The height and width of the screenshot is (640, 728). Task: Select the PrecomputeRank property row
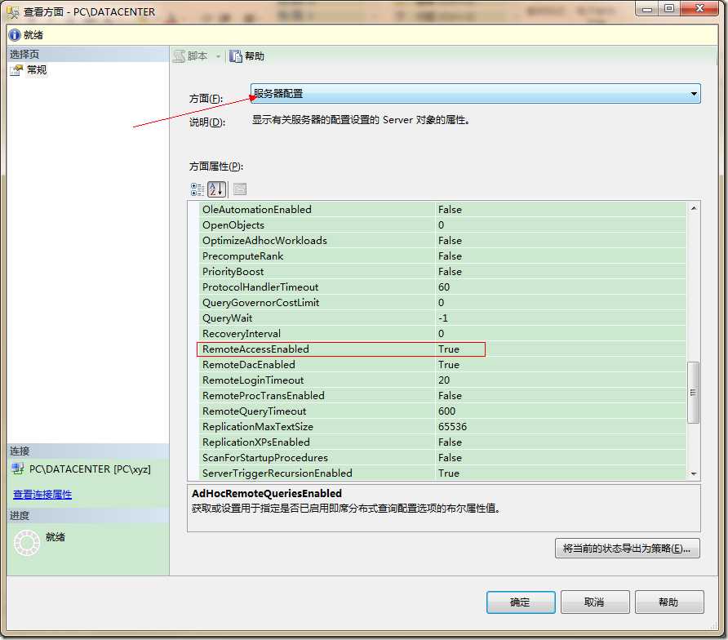442,256
